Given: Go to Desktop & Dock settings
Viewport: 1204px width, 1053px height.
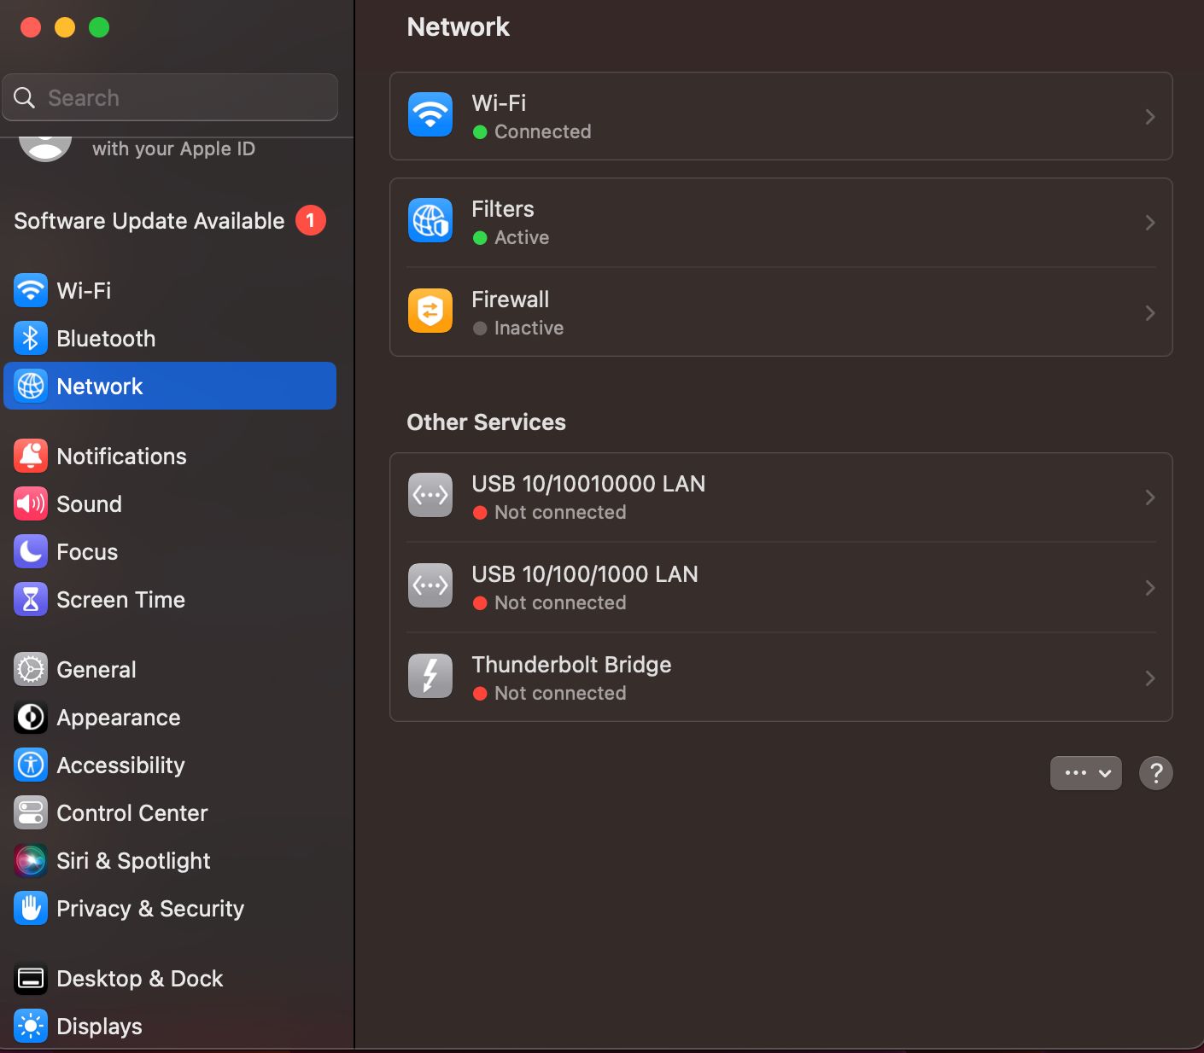Looking at the screenshot, I should 139,979.
